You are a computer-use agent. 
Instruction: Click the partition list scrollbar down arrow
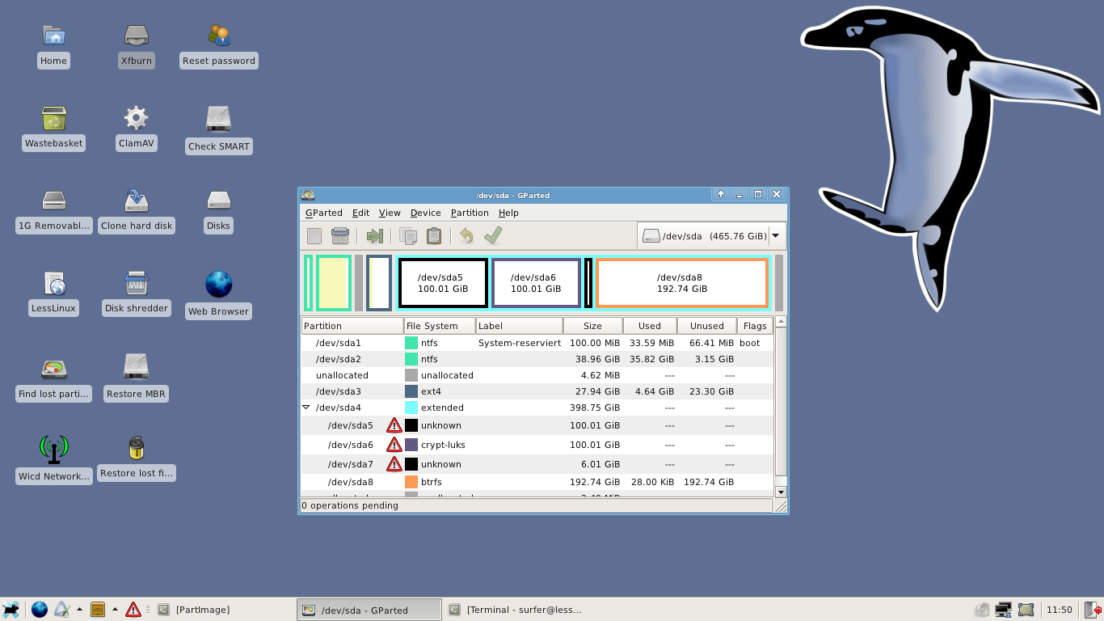pos(781,492)
